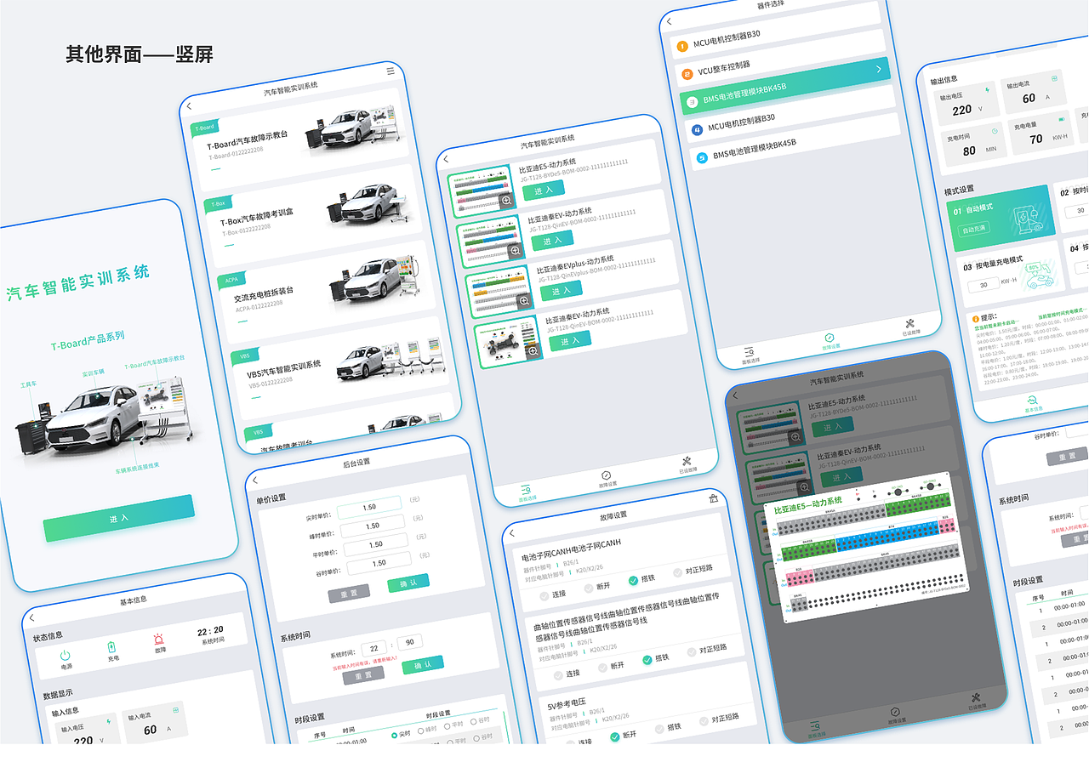
Task: Zoom the 比亚迪E5-动力系统 thumbnail magnifier
Action: [506, 201]
